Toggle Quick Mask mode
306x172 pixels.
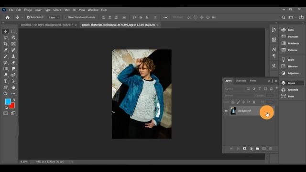(x=5, y=113)
